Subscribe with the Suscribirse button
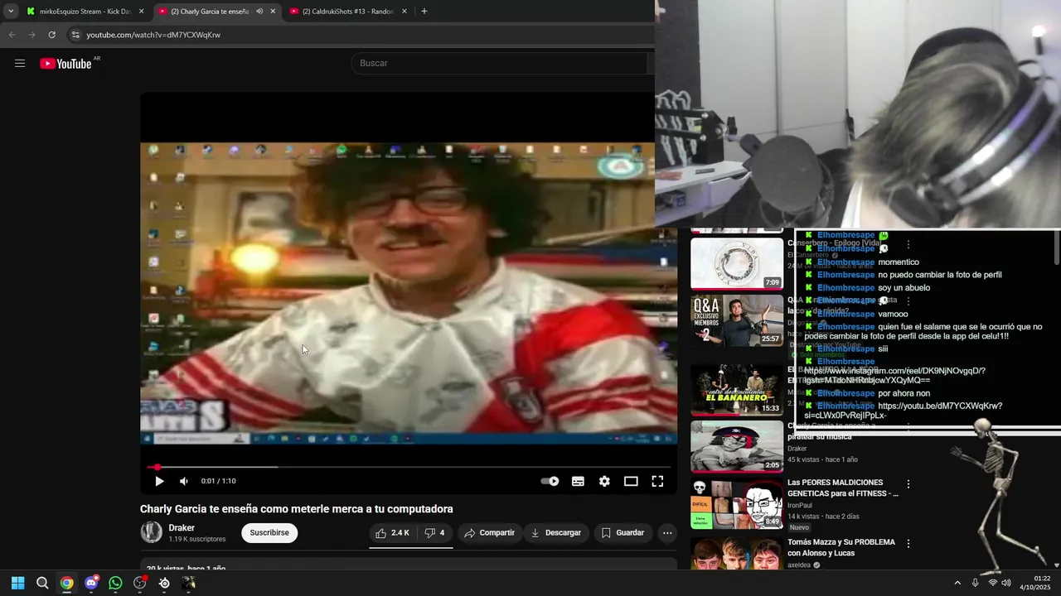The width and height of the screenshot is (1061, 596). [269, 533]
